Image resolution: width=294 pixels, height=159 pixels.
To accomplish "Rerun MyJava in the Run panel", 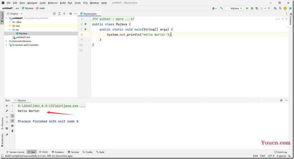I will 7,106.
